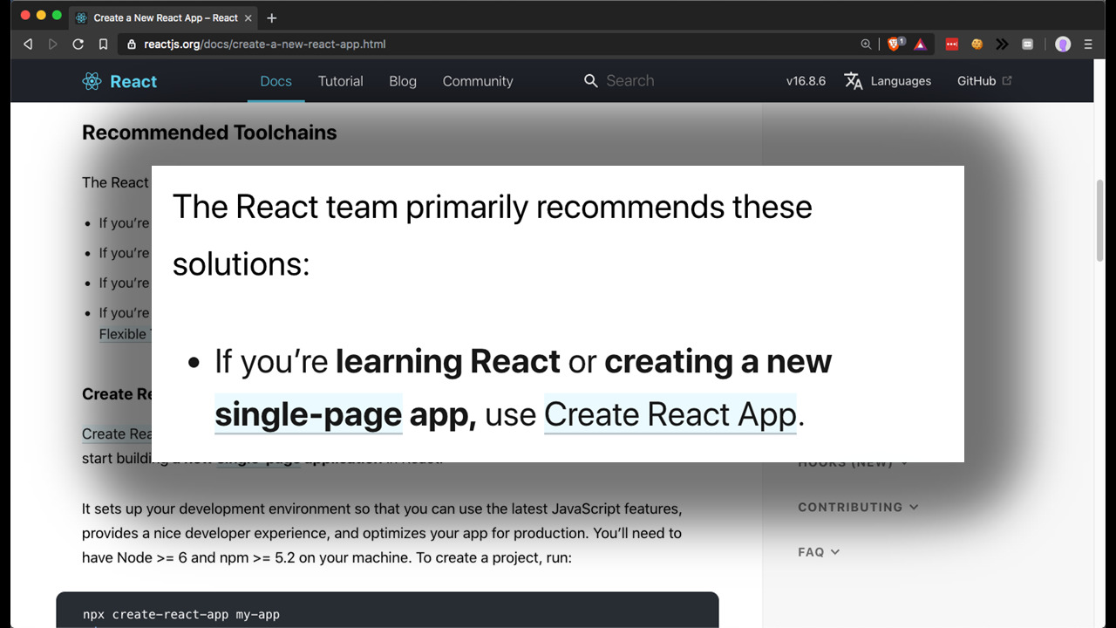Viewport: 1116px width, 628px height.
Task: Select the Create a New React App browser tab
Action: click(164, 17)
